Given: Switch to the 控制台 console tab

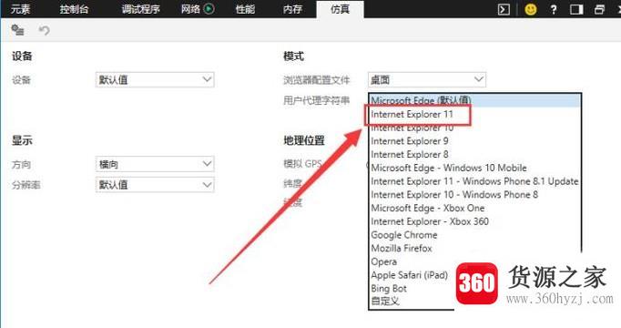Looking at the screenshot, I should click(x=74, y=9).
